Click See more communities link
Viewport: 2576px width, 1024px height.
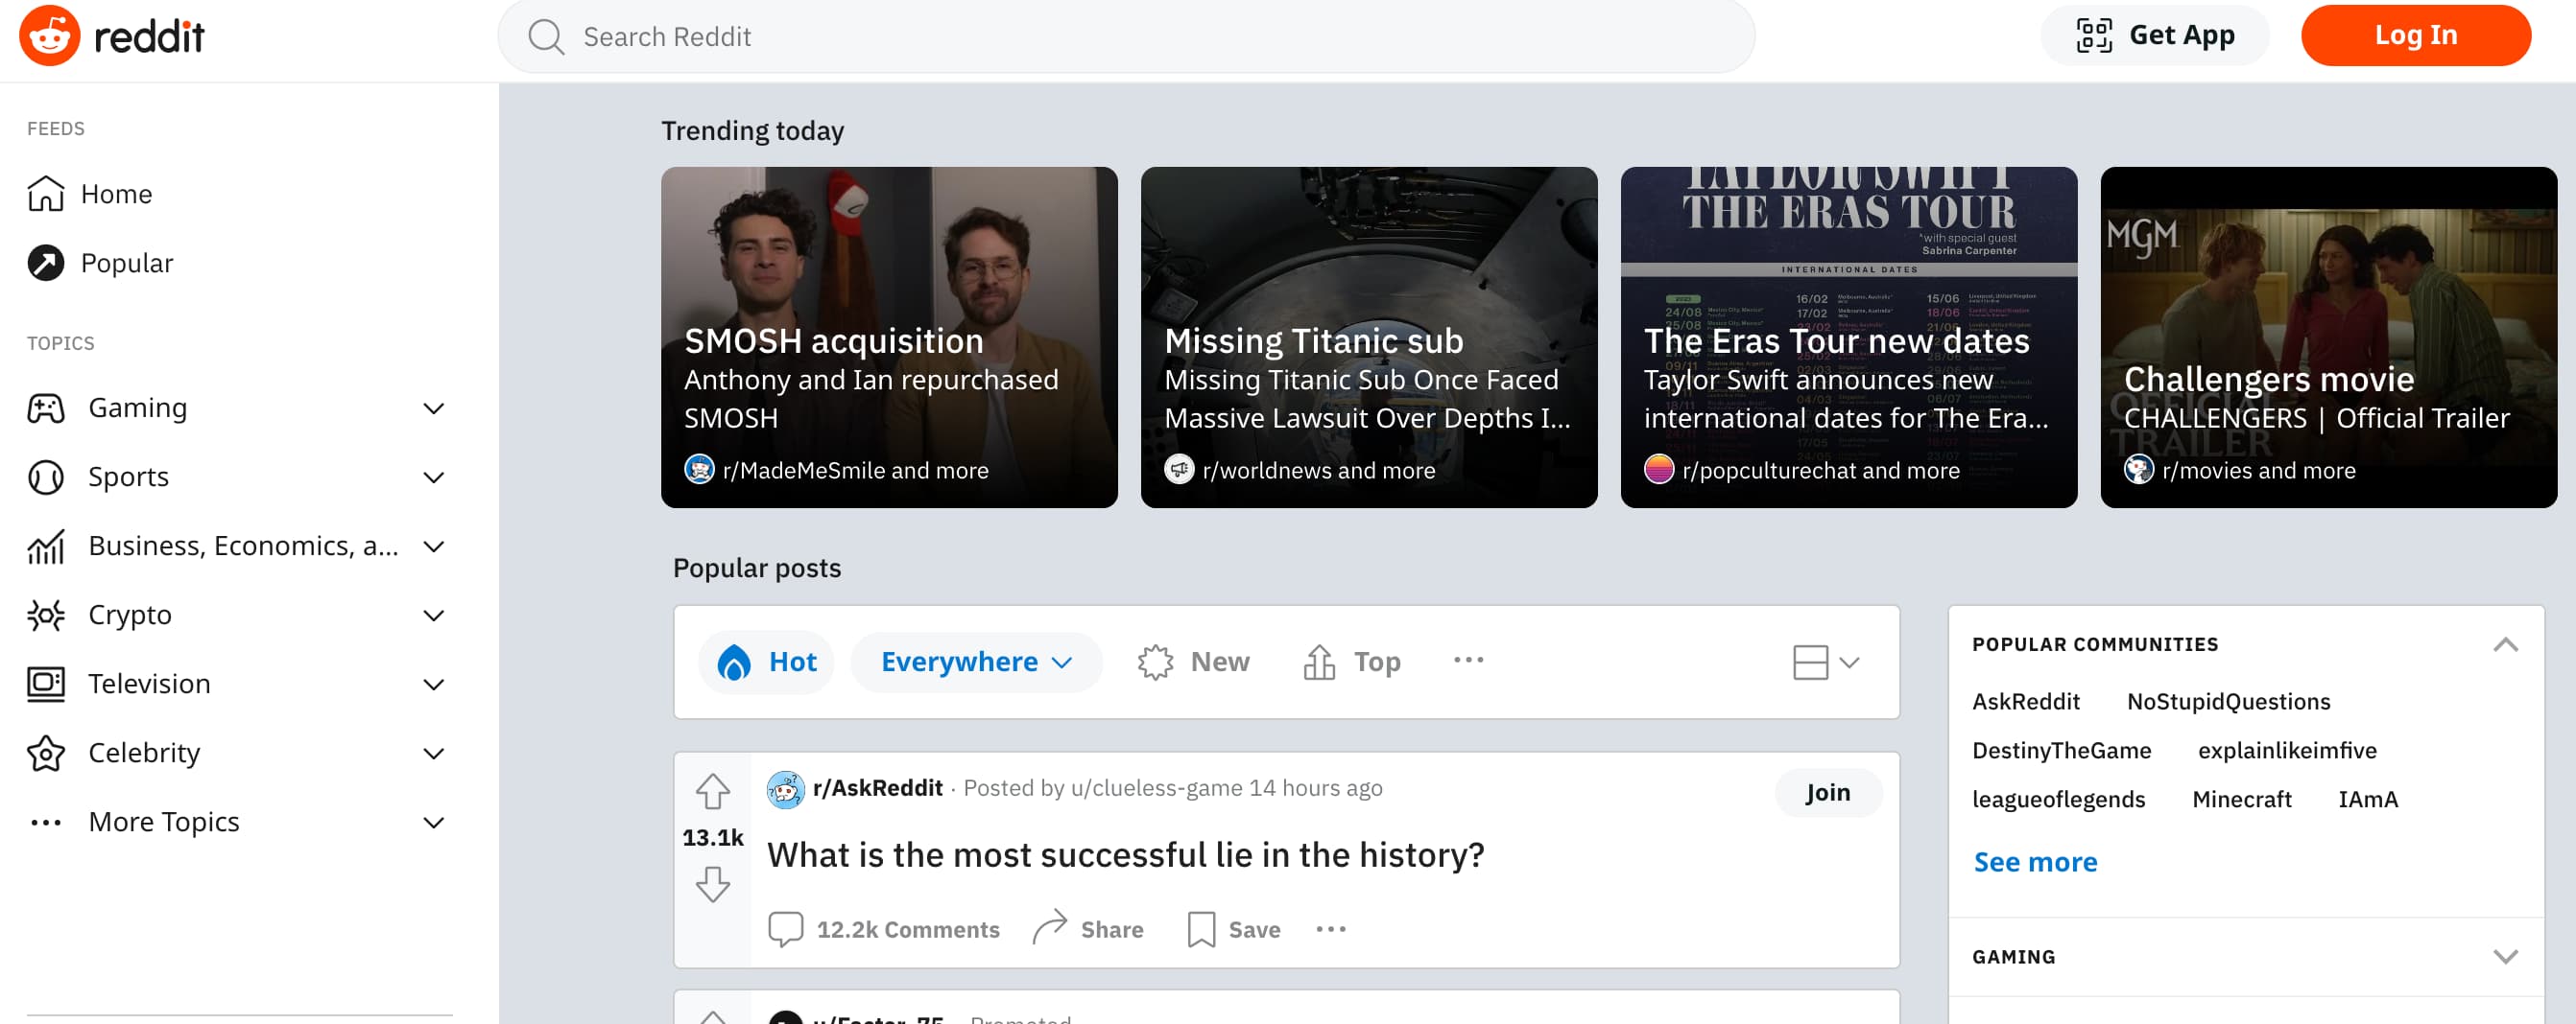[2035, 862]
